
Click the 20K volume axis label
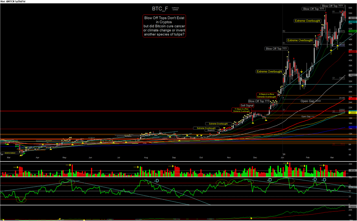point(351,164)
